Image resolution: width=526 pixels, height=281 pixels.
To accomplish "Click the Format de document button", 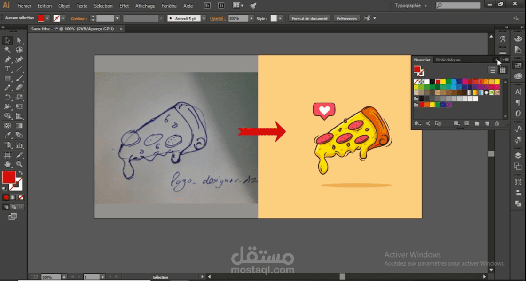I will [309, 18].
